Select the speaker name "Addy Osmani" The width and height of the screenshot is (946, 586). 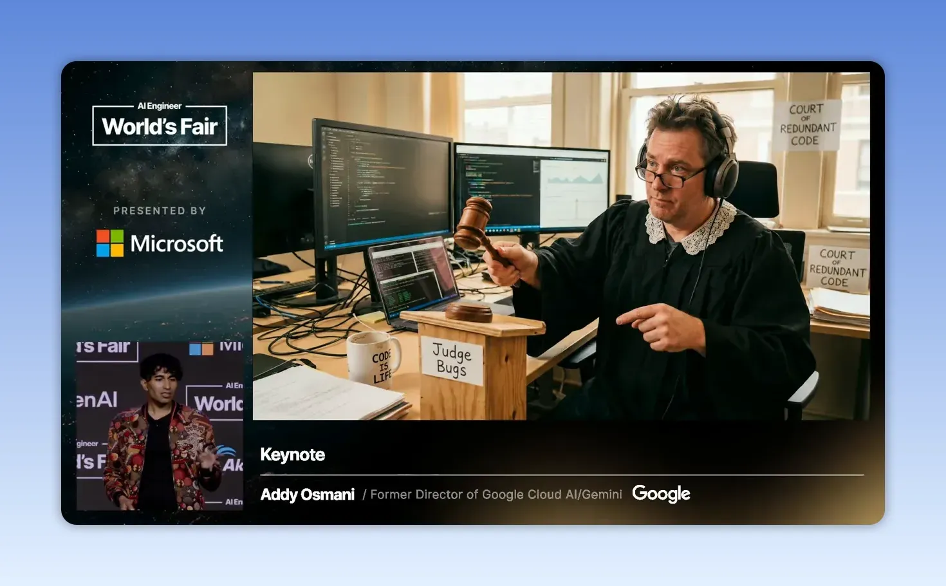308,495
